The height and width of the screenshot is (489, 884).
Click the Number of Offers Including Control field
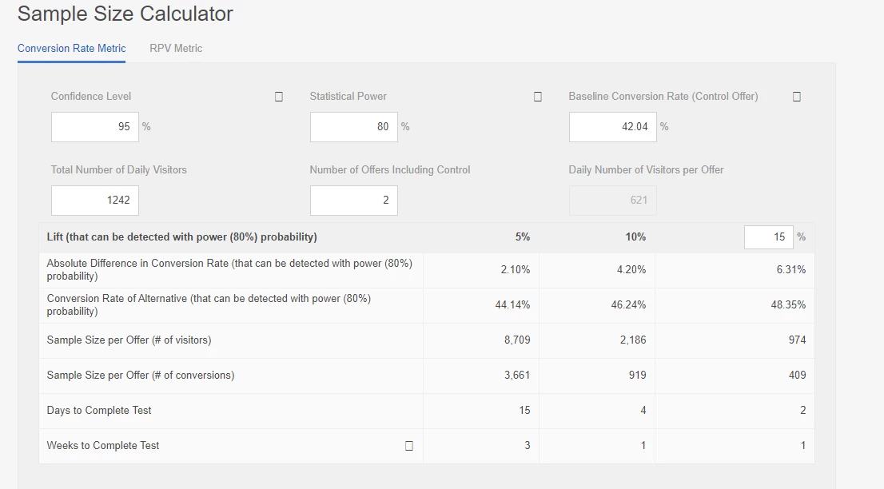(353, 201)
